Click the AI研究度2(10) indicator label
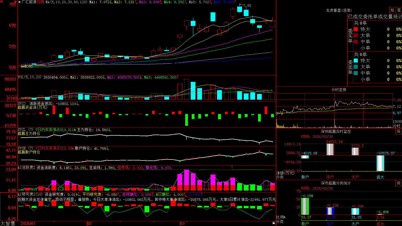The height and width of the screenshot is (226, 402). click(x=30, y=194)
